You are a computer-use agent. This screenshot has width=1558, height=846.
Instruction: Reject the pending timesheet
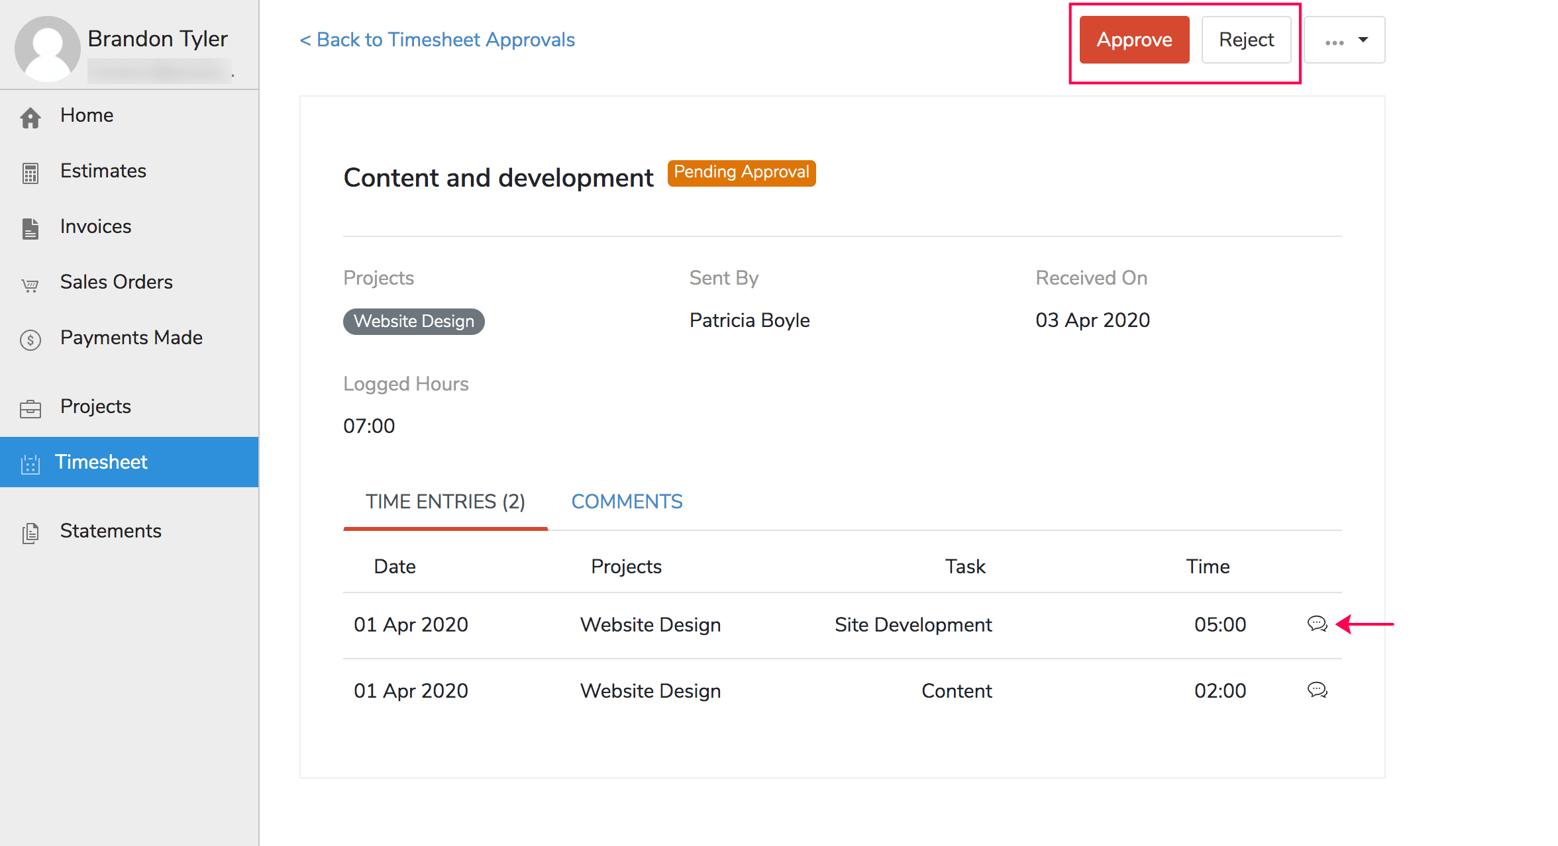point(1246,40)
